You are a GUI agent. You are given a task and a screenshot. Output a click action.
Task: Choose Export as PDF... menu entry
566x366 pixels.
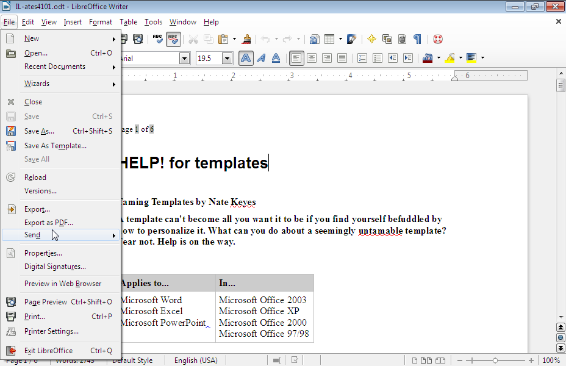tap(60, 223)
